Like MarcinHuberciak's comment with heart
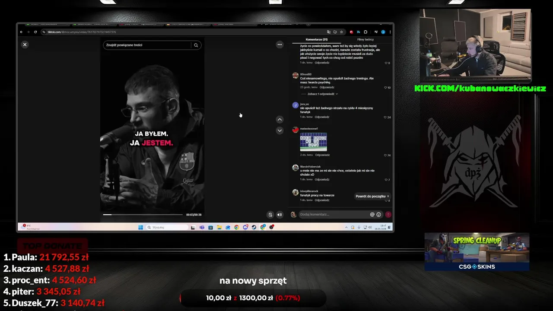 tap(386, 180)
